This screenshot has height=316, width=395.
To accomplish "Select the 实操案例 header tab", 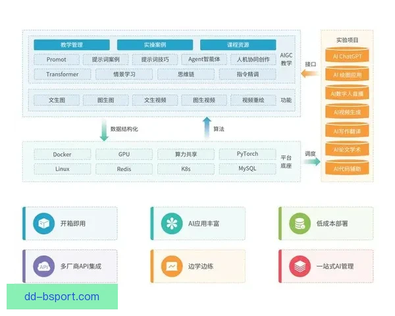I will tap(155, 45).
